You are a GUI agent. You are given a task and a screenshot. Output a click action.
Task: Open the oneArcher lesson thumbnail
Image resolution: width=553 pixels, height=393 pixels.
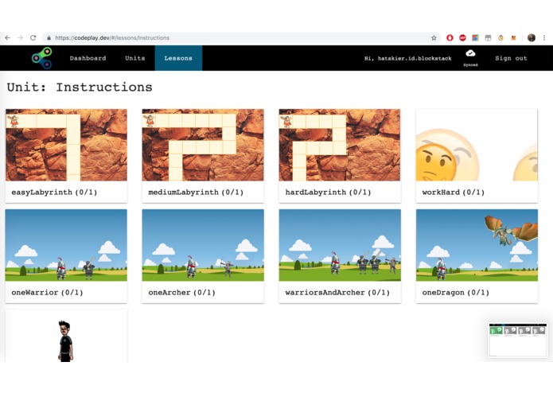coord(203,245)
